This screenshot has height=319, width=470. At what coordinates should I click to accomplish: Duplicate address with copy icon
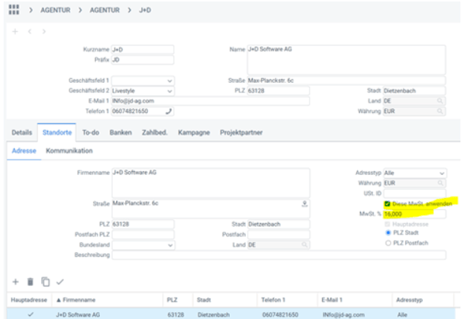45,282
